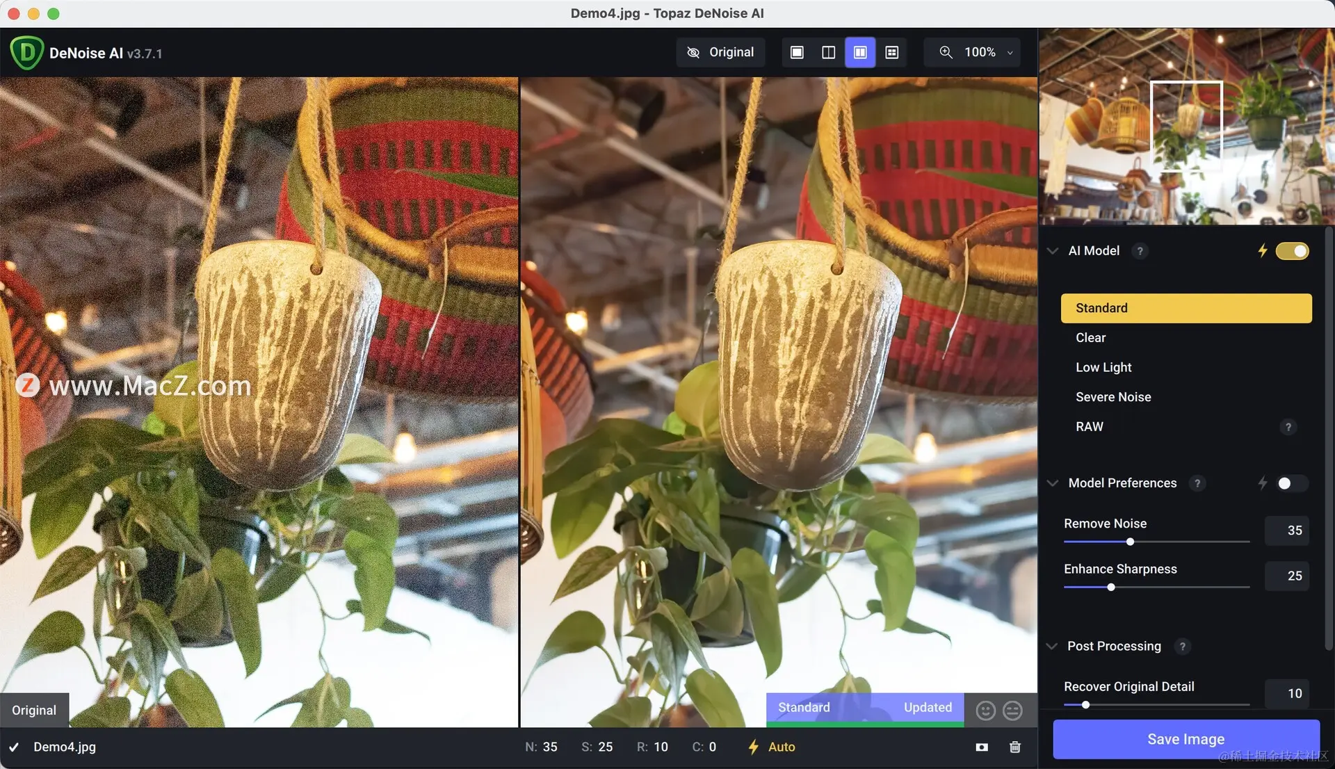Adjust the Remove Noise slider handle

pos(1130,542)
